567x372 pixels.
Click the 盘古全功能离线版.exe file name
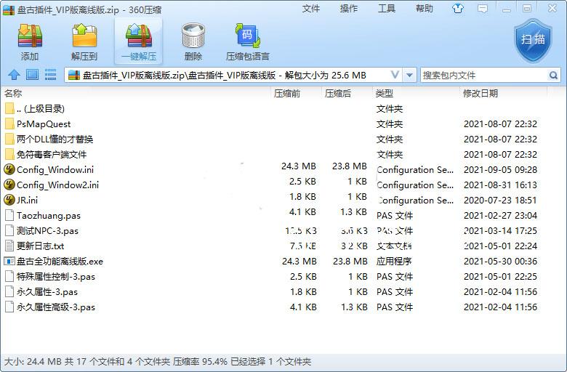point(60,262)
